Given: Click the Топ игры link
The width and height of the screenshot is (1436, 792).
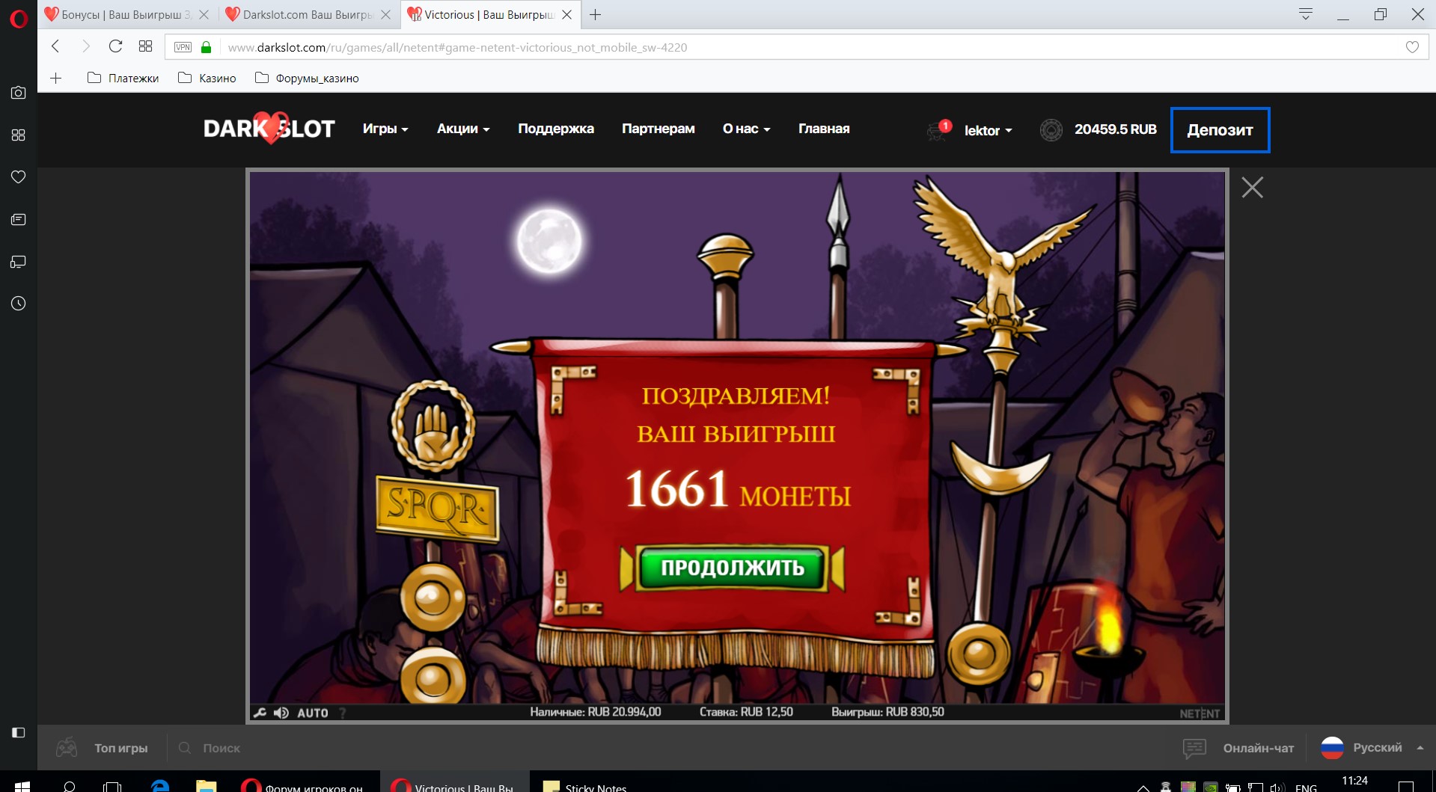Looking at the screenshot, I should 120,748.
